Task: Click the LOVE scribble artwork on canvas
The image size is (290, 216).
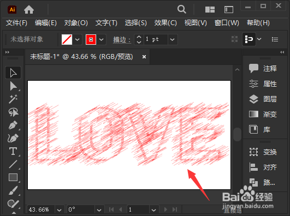Action: pyautogui.click(x=129, y=134)
